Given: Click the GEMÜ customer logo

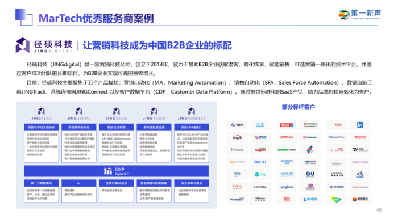Looking at the screenshot, I should point(287,137).
